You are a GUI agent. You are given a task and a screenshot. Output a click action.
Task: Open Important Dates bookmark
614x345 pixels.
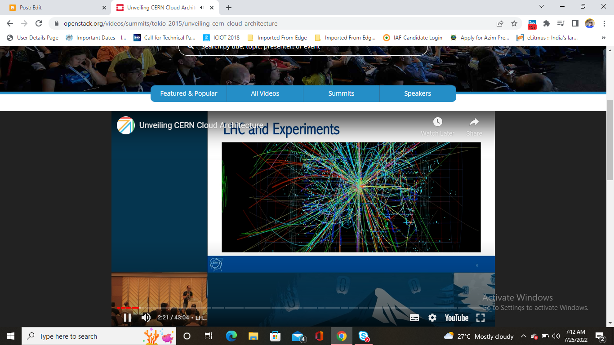tap(96, 38)
